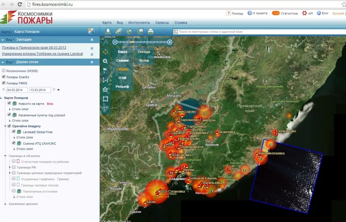
Task: Switch base map to OSM
Action: pos(122,78)
